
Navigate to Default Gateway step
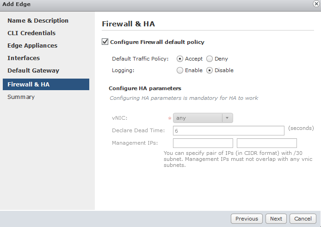pyautogui.click(x=33, y=71)
